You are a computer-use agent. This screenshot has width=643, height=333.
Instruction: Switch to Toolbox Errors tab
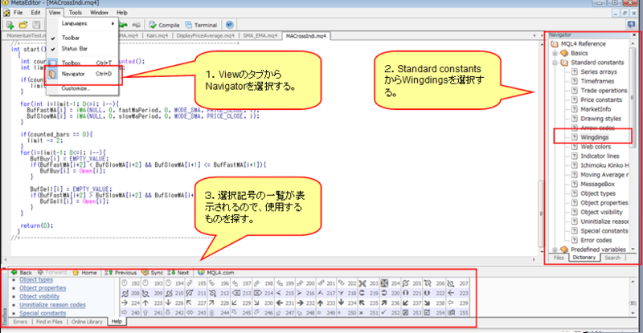(x=20, y=322)
